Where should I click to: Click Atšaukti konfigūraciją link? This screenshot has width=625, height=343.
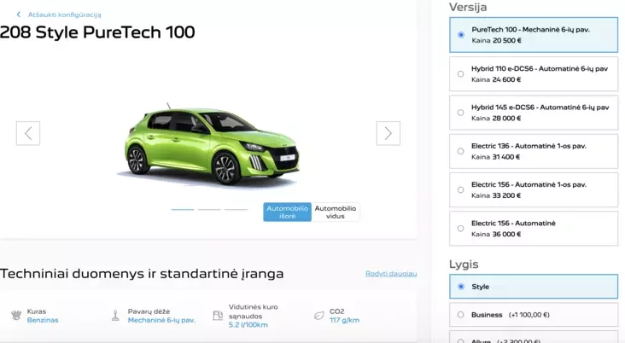(x=65, y=15)
